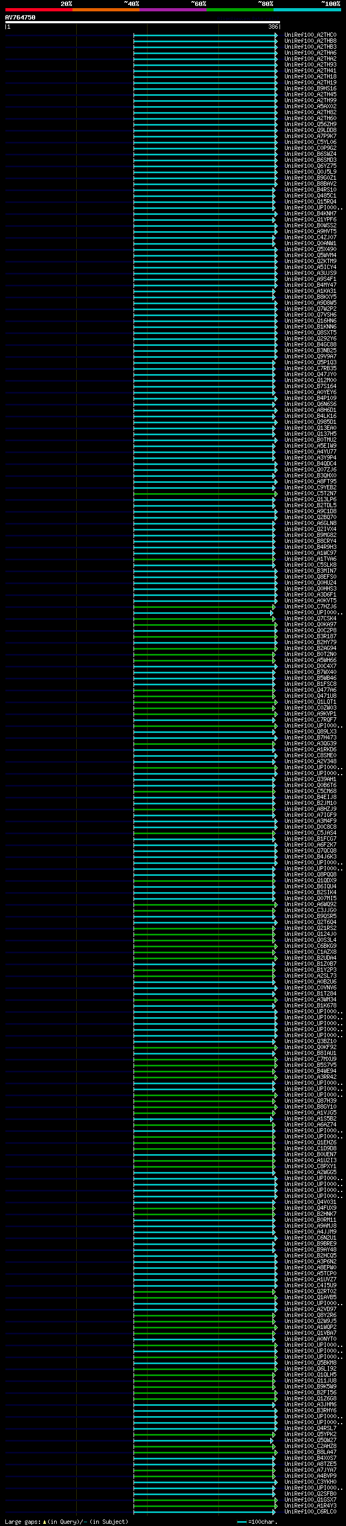The width and height of the screenshot is (346, 1526).
Task: Click label UniRef100_A8FT95
Action: 310,482
